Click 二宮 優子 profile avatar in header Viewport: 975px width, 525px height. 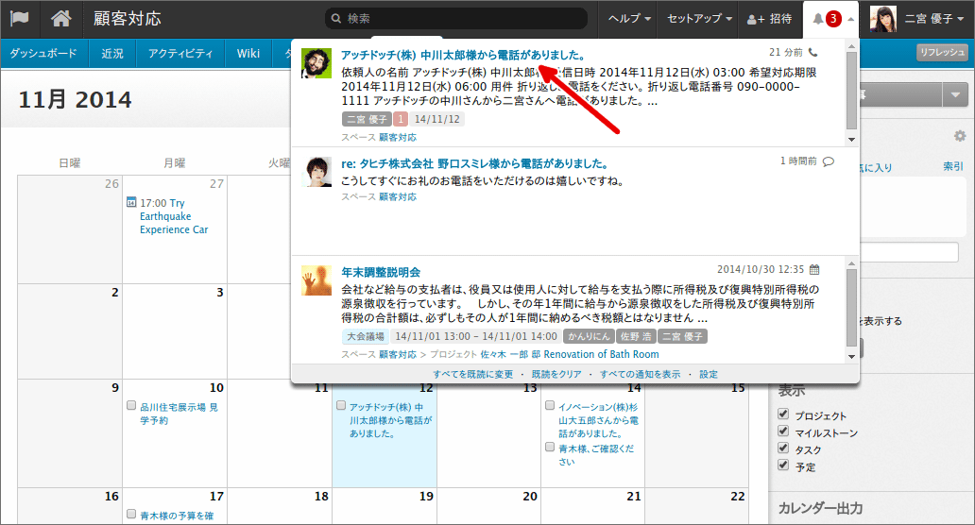click(883, 19)
